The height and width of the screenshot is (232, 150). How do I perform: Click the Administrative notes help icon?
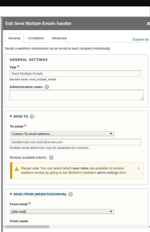[x=47, y=87]
